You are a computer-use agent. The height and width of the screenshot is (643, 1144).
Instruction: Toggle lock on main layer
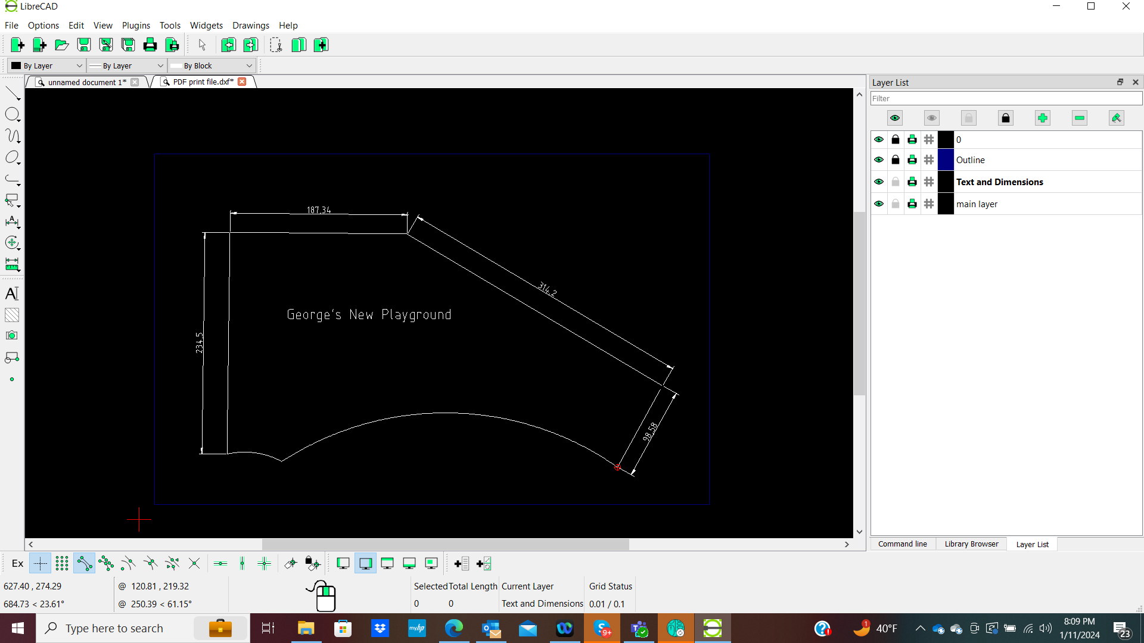[896, 204]
